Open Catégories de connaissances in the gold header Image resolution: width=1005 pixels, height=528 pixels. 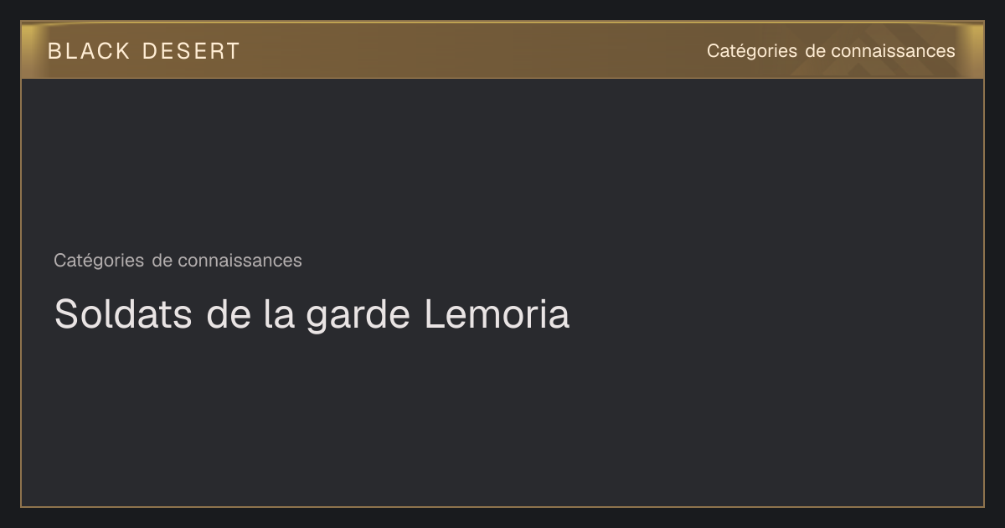point(831,51)
